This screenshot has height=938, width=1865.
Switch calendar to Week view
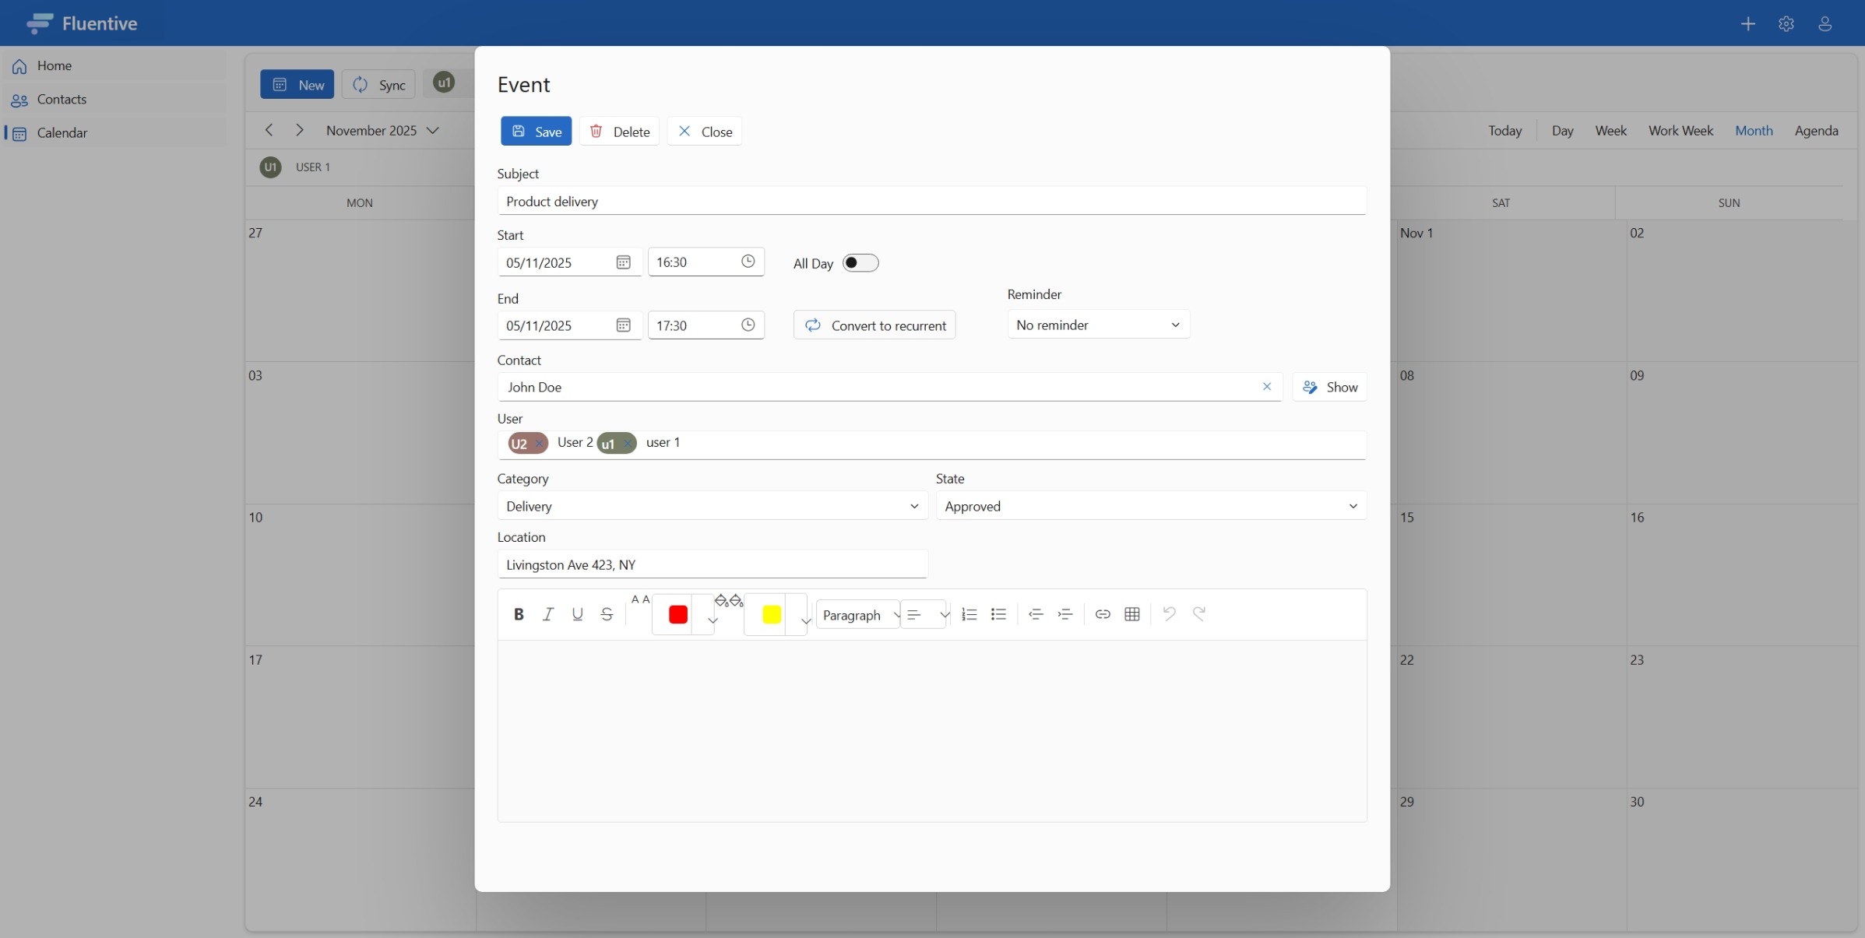1610,130
